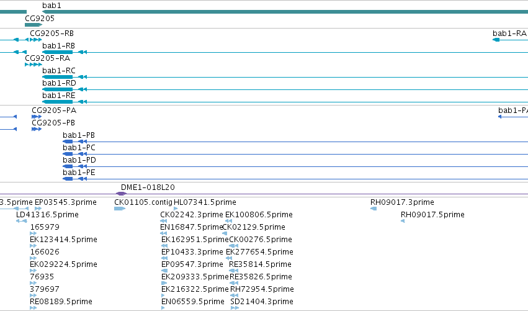Click the EP03545.3prime label
Image resolution: width=528 pixels, height=311 pixels.
click(66, 202)
